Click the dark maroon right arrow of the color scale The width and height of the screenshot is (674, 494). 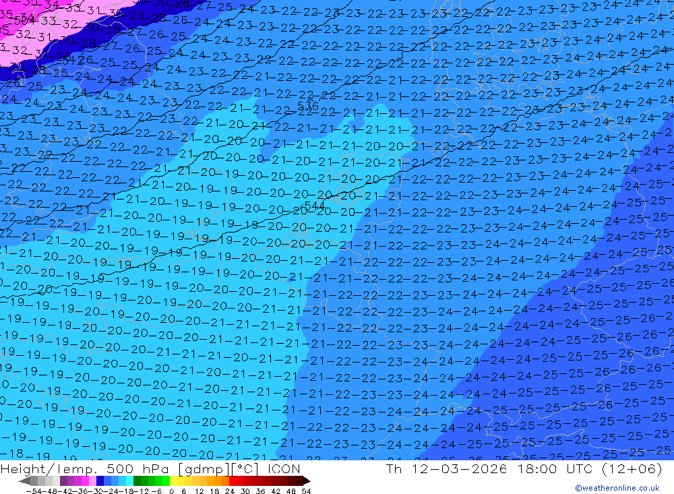click(x=307, y=481)
